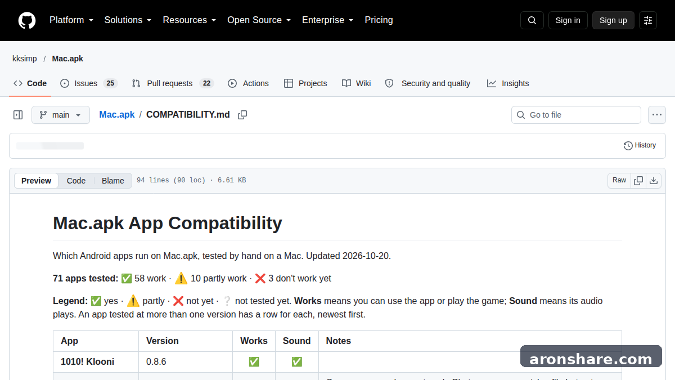
Task: Open the kksimp owner profile link
Action: coord(25,59)
